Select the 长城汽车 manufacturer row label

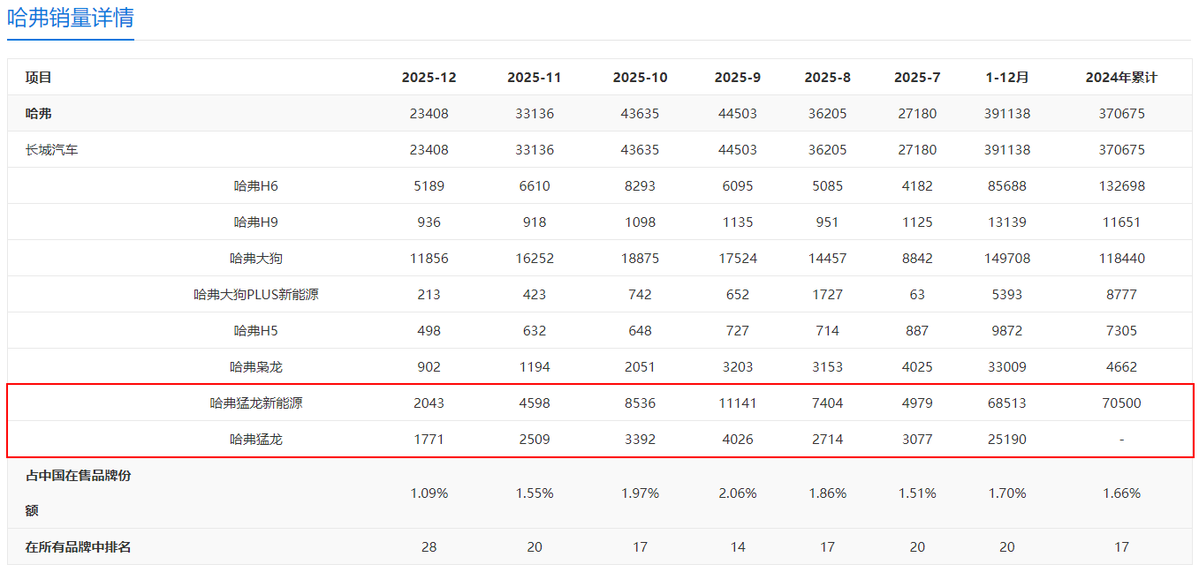coord(52,150)
